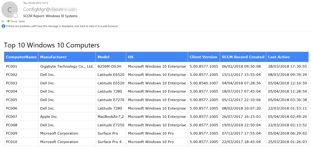The height and width of the screenshot is (149, 311).
Task: Click the Manufacturer column header
Action: click(67, 57)
